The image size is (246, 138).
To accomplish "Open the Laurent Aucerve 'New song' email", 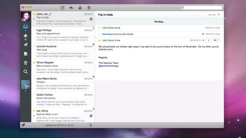I will (x=63, y=51).
